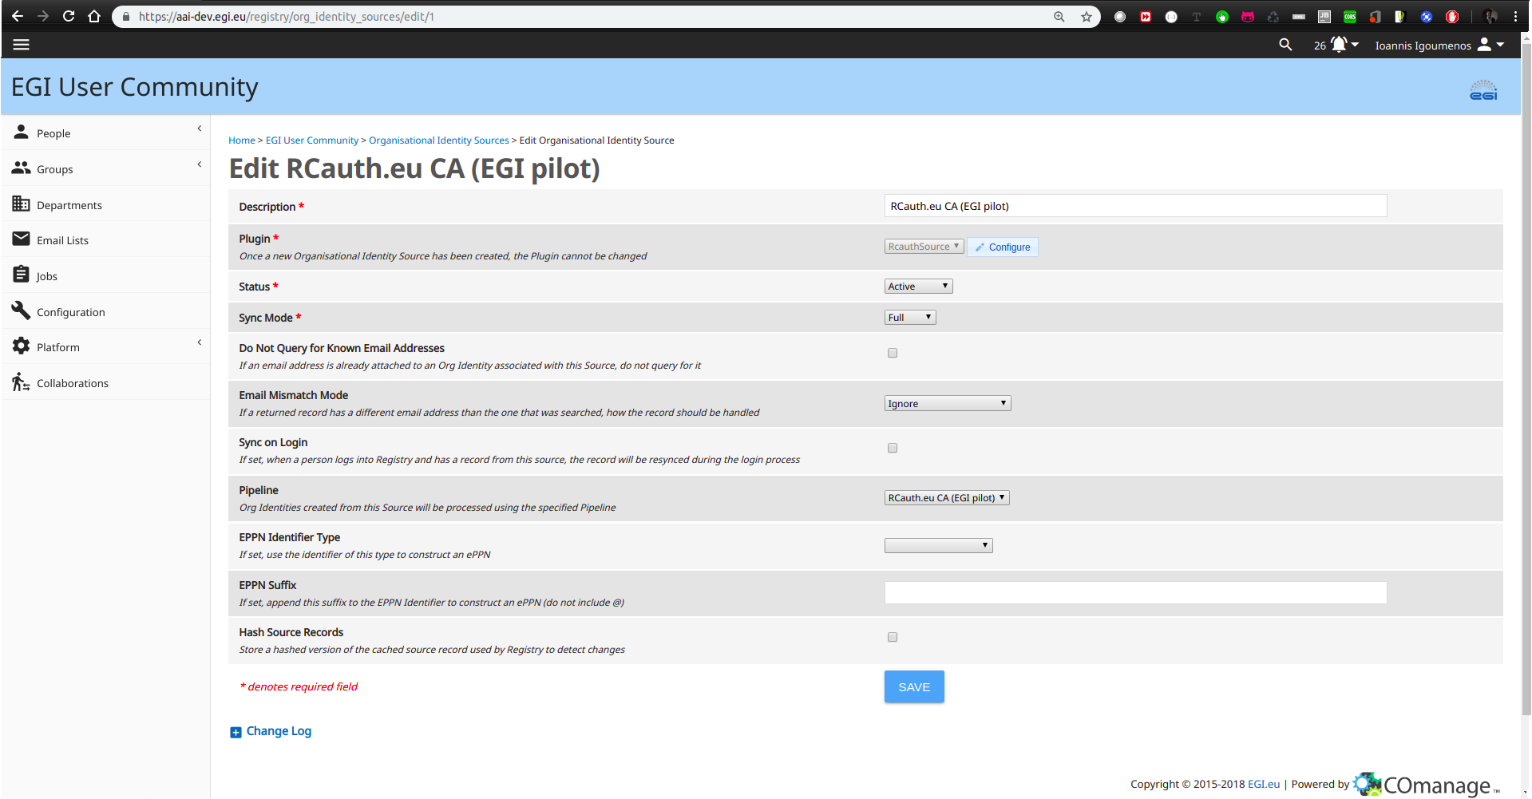Enable the Hash Source Records checkbox
1532x799 pixels.
point(893,637)
